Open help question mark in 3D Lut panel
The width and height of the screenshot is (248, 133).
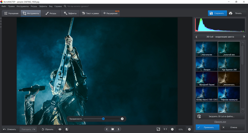[x=244, y=37]
